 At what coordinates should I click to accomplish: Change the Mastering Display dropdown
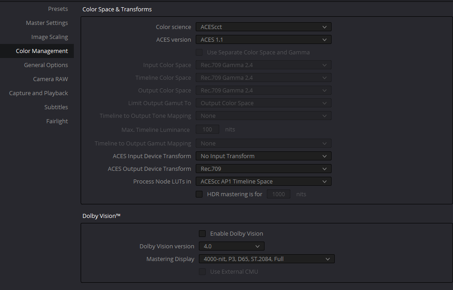coord(267,259)
